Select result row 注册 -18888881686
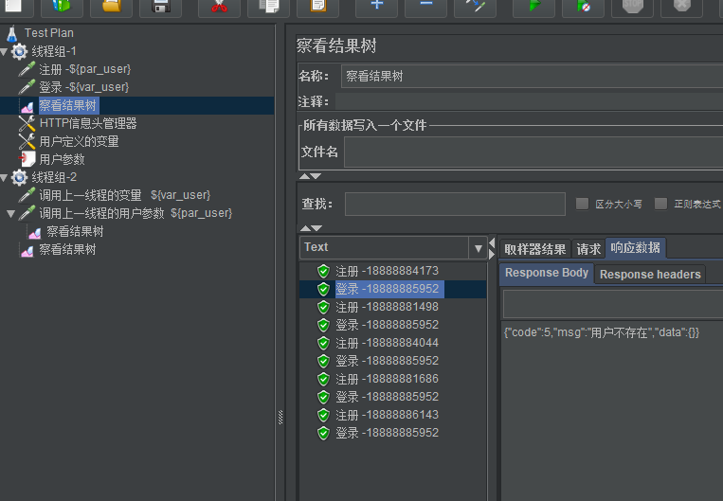 (387, 379)
